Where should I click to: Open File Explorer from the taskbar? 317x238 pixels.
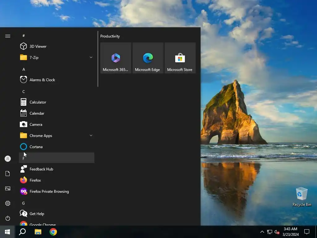(x=38, y=232)
